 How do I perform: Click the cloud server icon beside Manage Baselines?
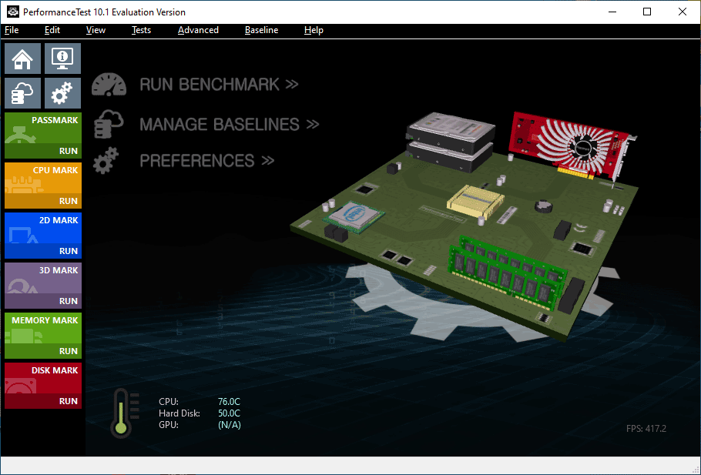point(109,124)
